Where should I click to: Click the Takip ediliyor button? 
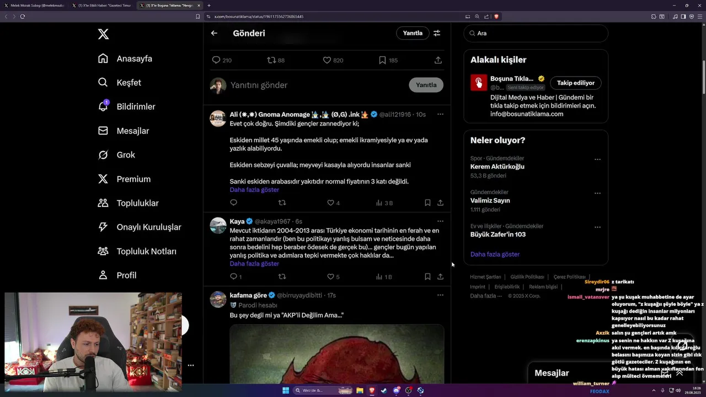click(576, 83)
